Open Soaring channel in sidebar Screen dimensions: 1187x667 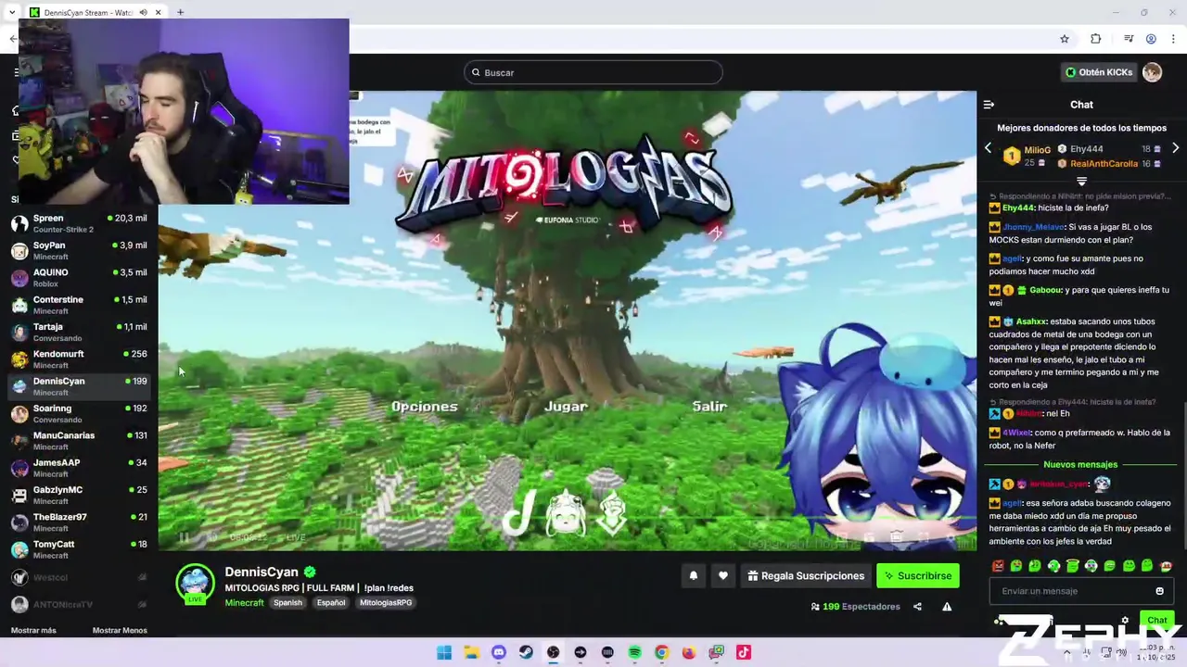click(x=80, y=413)
